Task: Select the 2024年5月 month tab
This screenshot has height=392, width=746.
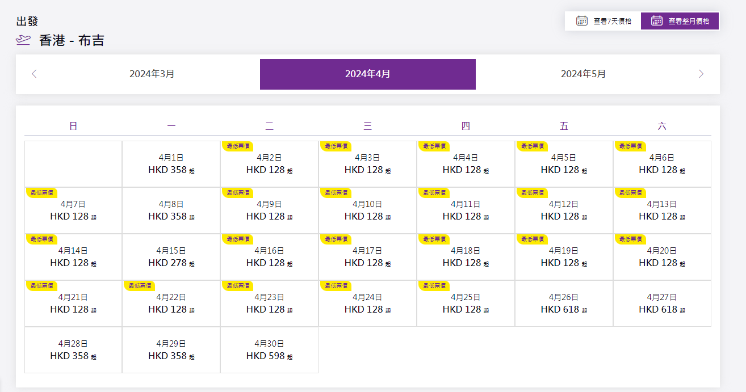Action: point(583,74)
